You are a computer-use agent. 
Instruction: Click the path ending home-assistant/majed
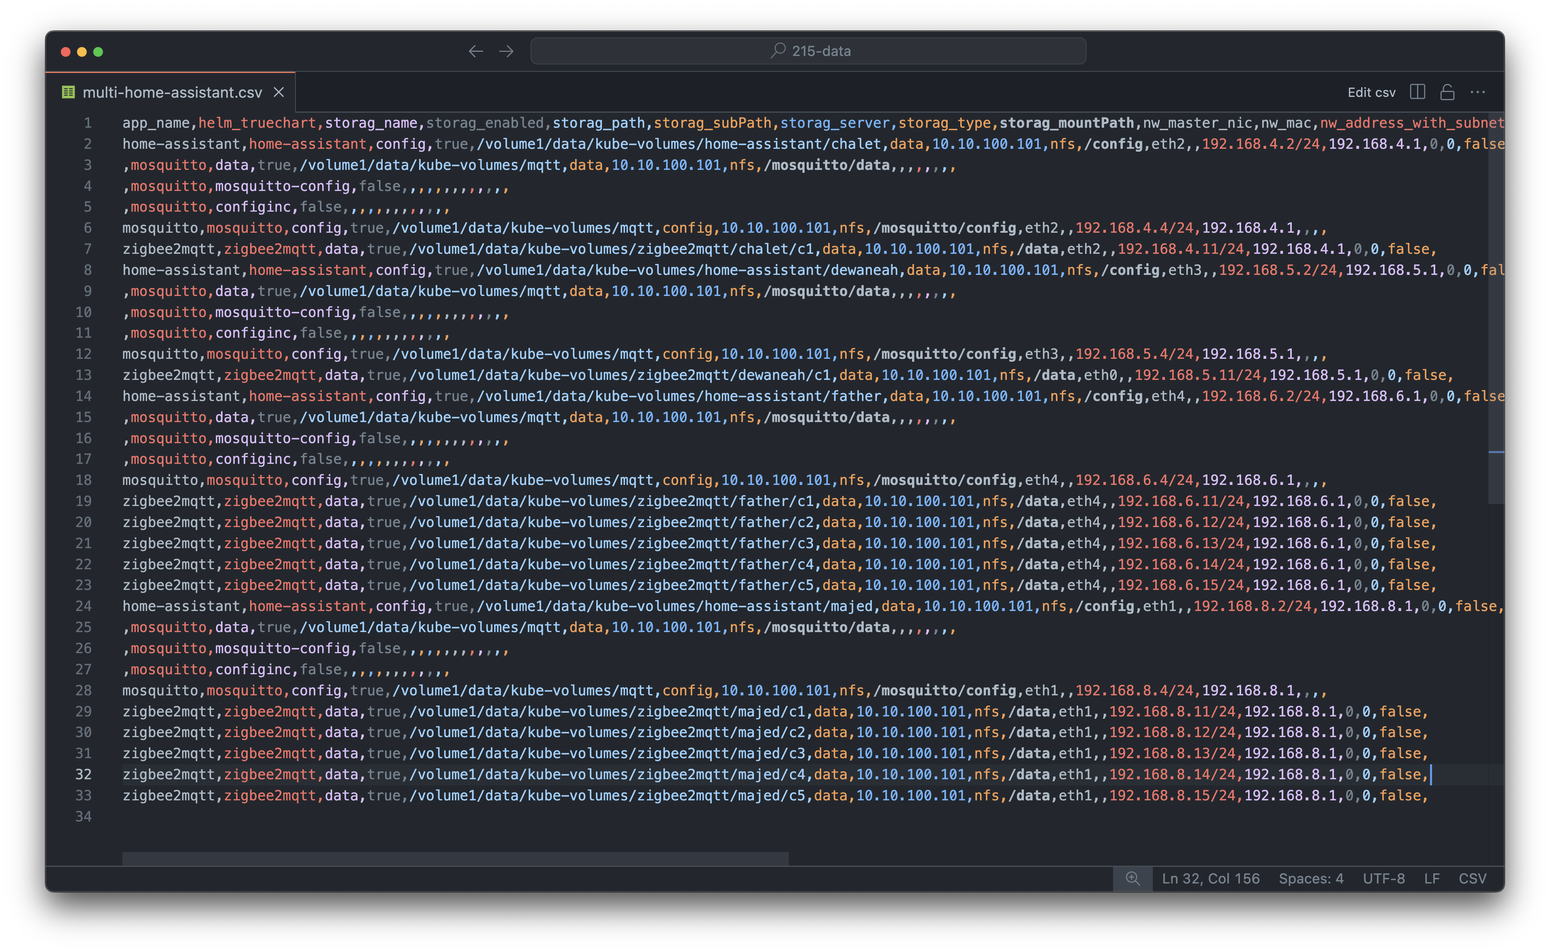coord(674,606)
